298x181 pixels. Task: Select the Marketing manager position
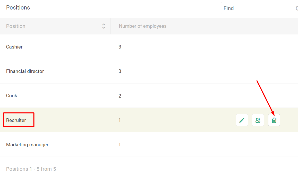click(x=27, y=145)
